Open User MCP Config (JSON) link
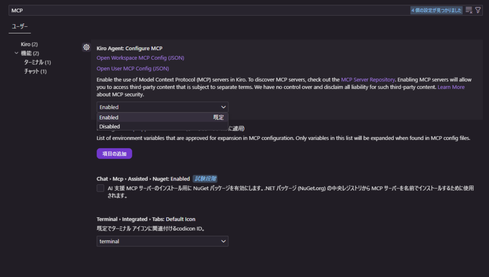Screen dimensions: 489x277 pyautogui.click(x=132, y=68)
